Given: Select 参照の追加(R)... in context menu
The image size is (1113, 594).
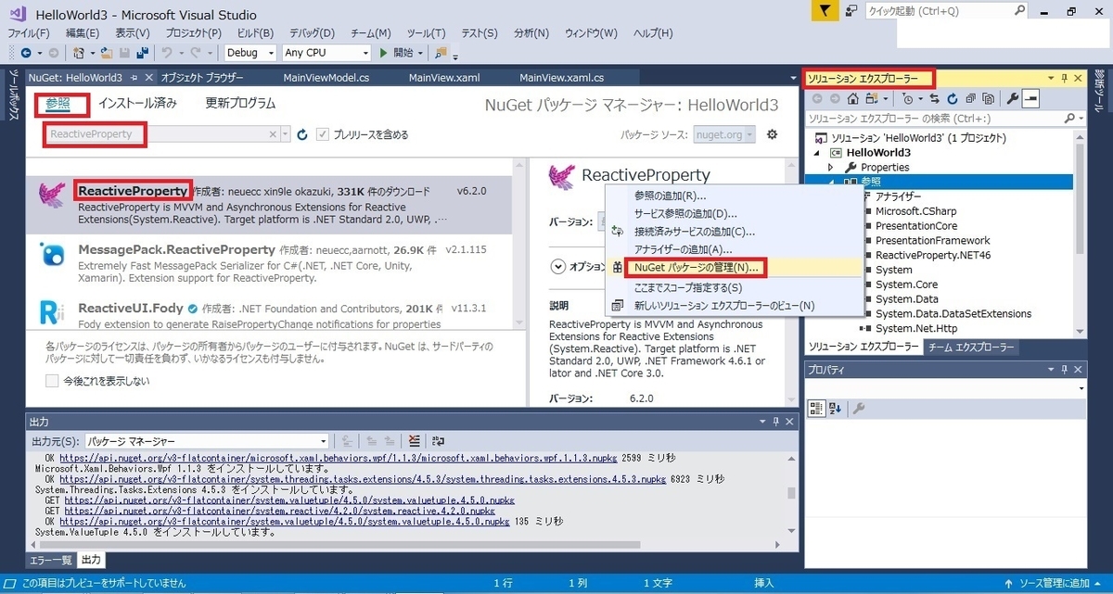Looking at the screenshot, I should pyautogui.click(x=670, y=196).
